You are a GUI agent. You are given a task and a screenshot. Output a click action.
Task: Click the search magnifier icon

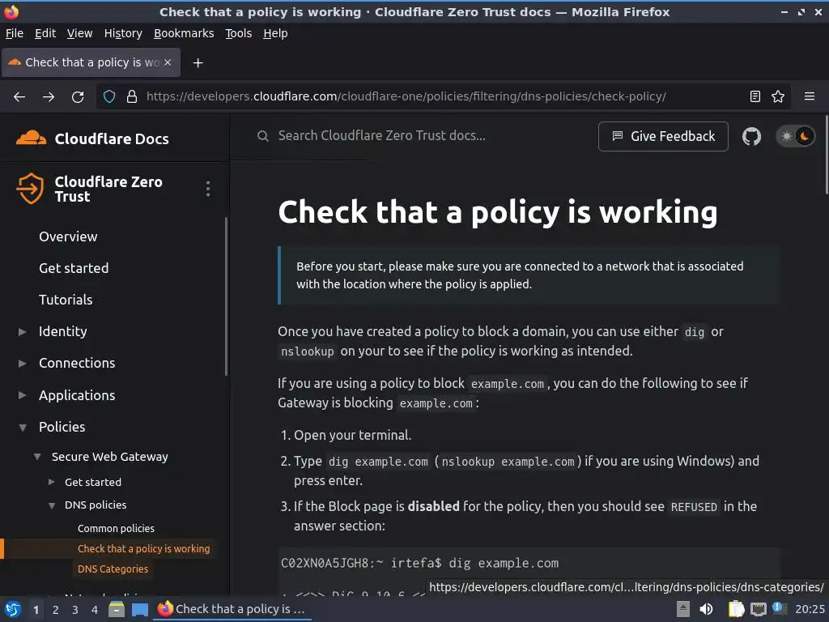tap(263, 136)
